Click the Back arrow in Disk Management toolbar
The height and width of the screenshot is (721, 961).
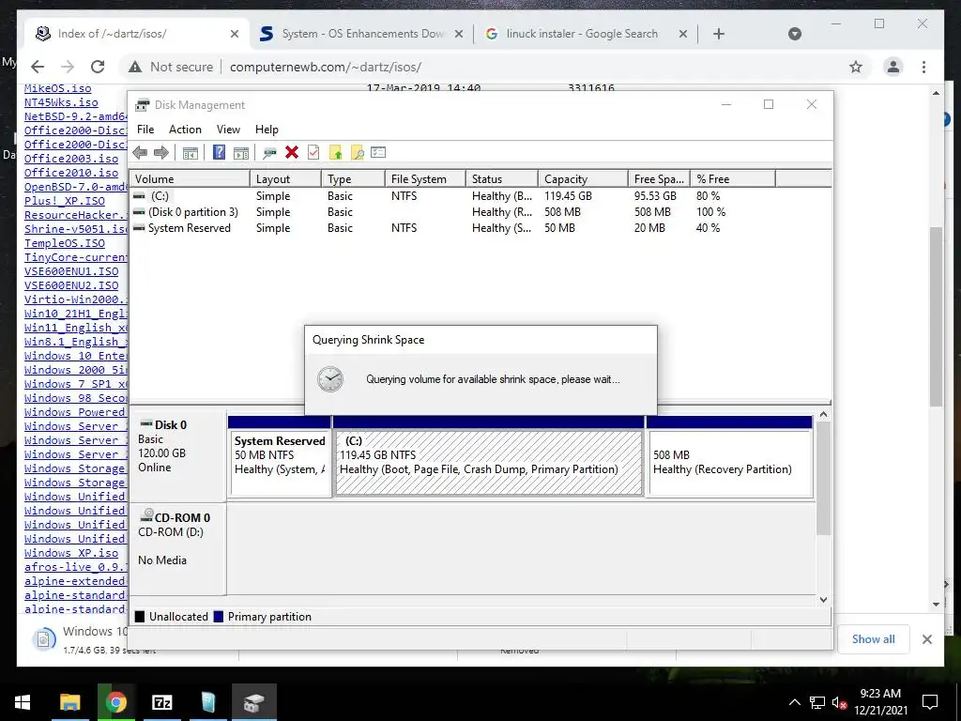tap(140, 153)
